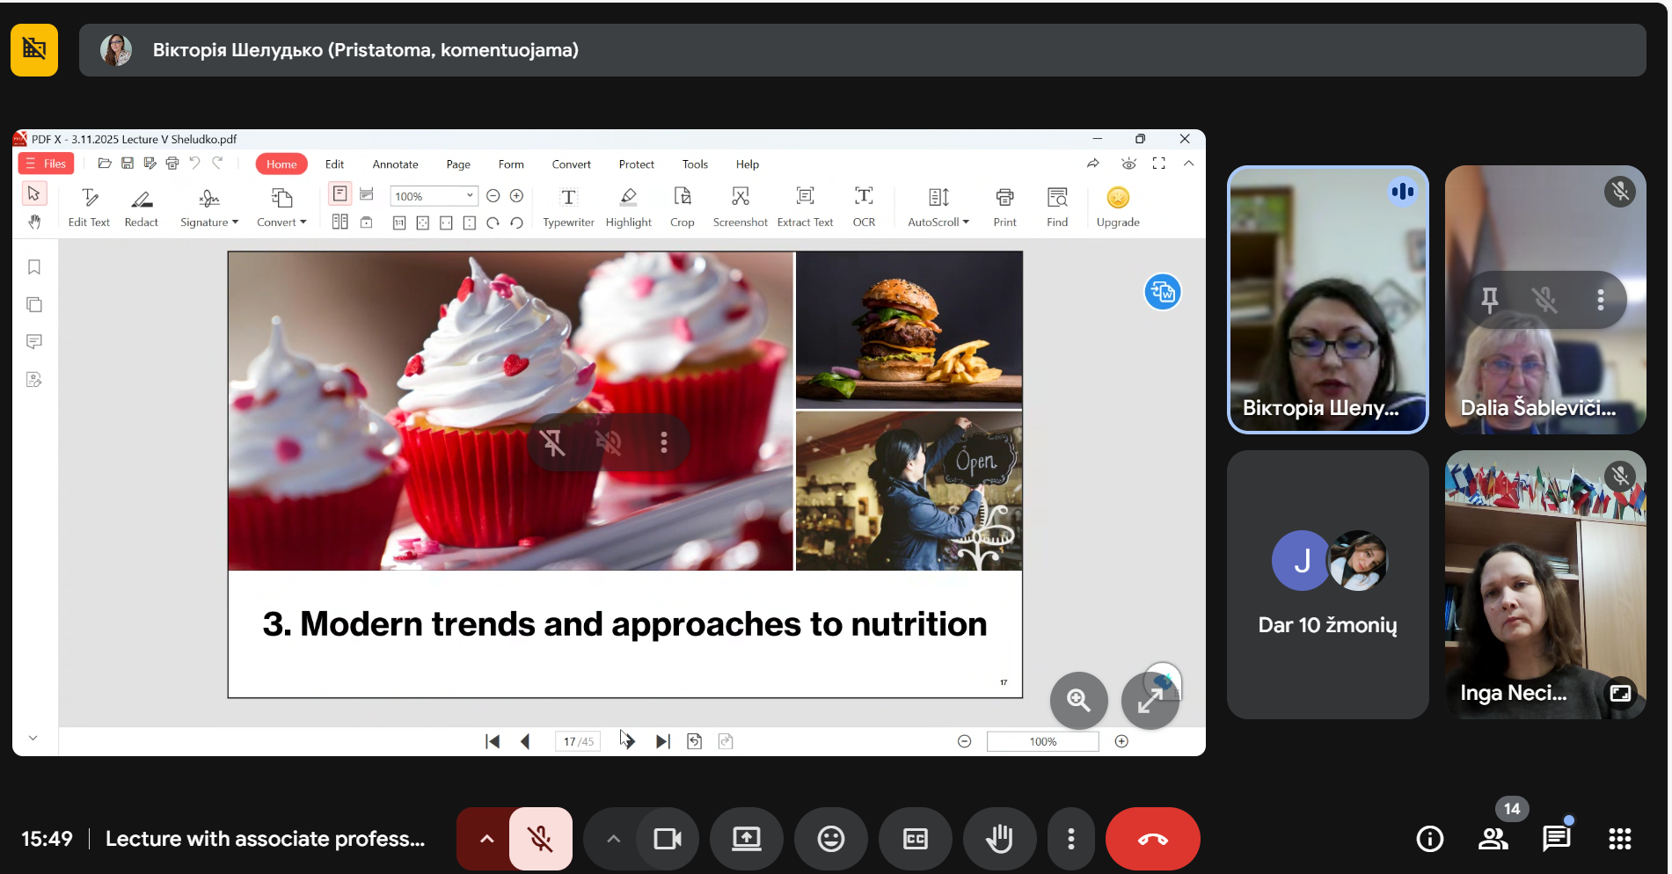Expand presentation to fullscreen arrows icon
Viewport: 1672px width, 874px height.
pos(1150,700)
